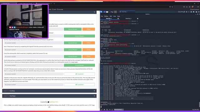Click the clock in the Kali panel
The width and height of the screenshot is (200, 112).
pos(180,12)
